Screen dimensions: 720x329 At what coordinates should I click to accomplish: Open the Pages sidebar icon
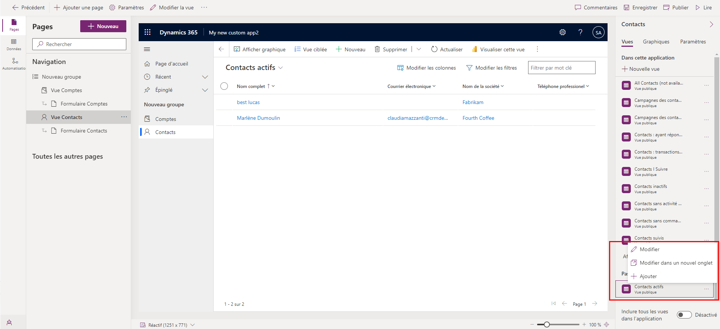coord(14,25)
